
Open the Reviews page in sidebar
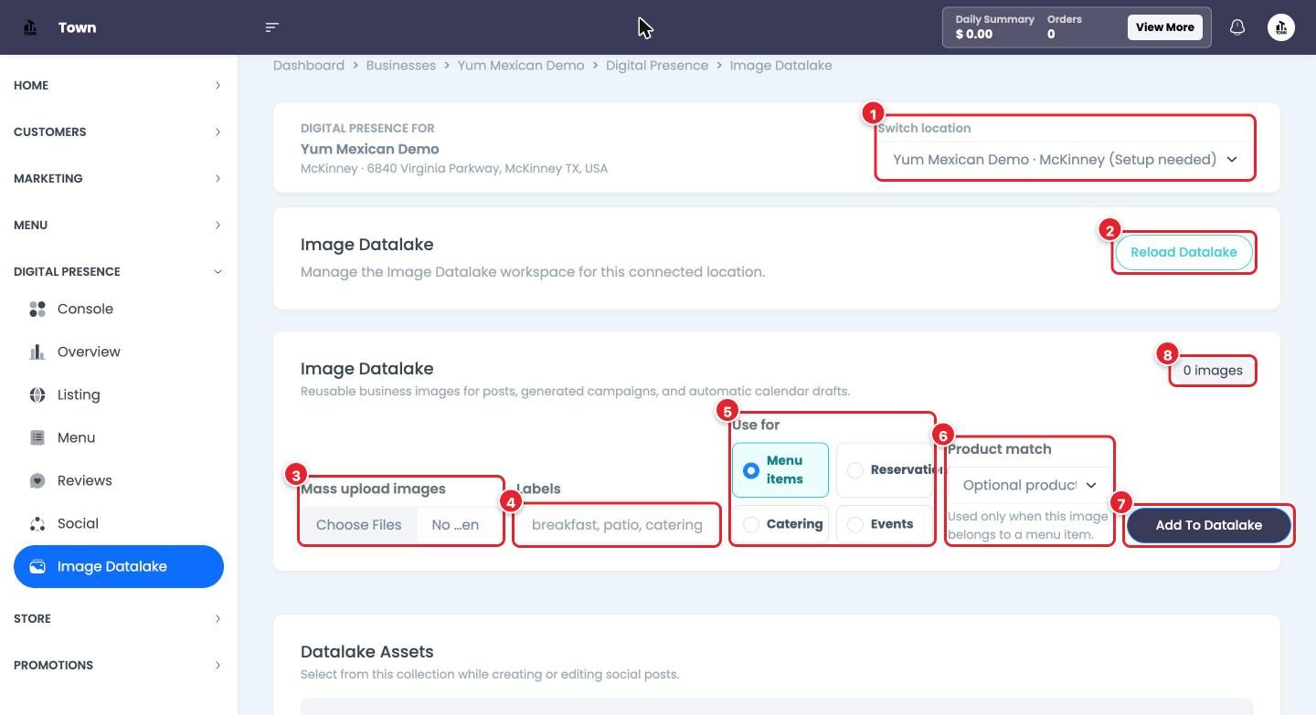pos(84,481)
